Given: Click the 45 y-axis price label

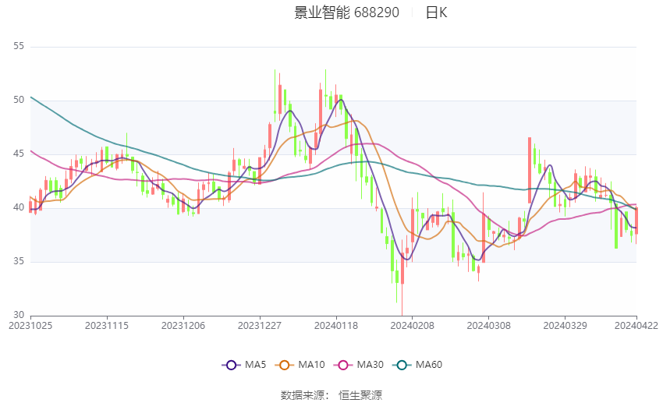Looking at the screenshot, I should pyautogui.click(x=19, y=154).
